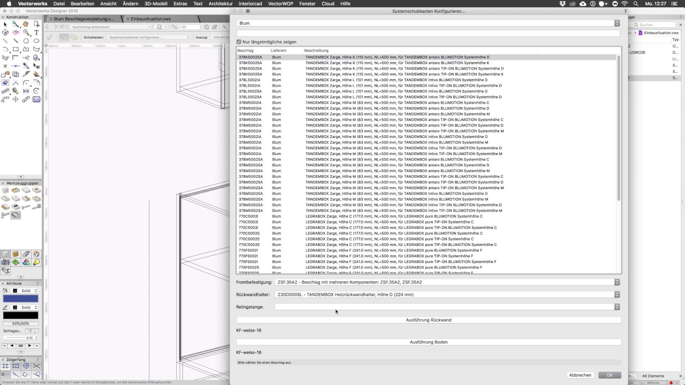Click the Abbrechen button
Screen dimensions: 685x385
[580, 375]
